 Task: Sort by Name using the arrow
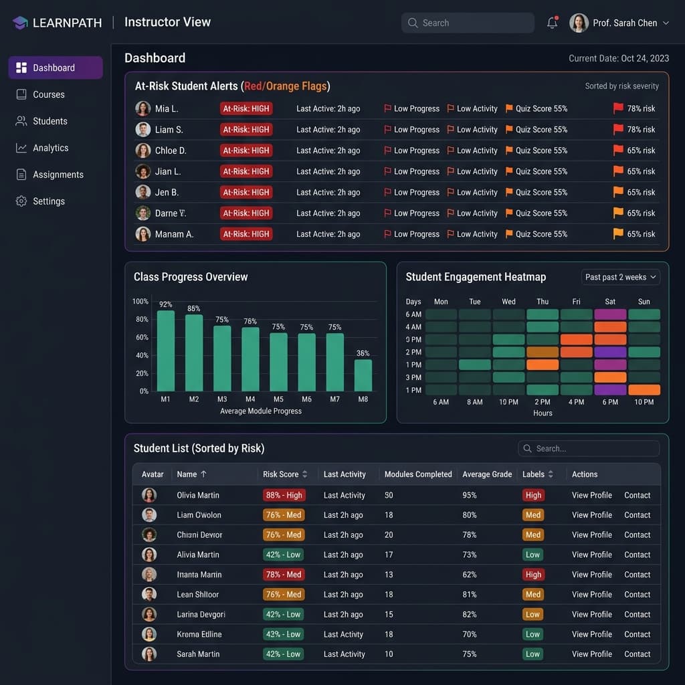(x=203, y=474)
